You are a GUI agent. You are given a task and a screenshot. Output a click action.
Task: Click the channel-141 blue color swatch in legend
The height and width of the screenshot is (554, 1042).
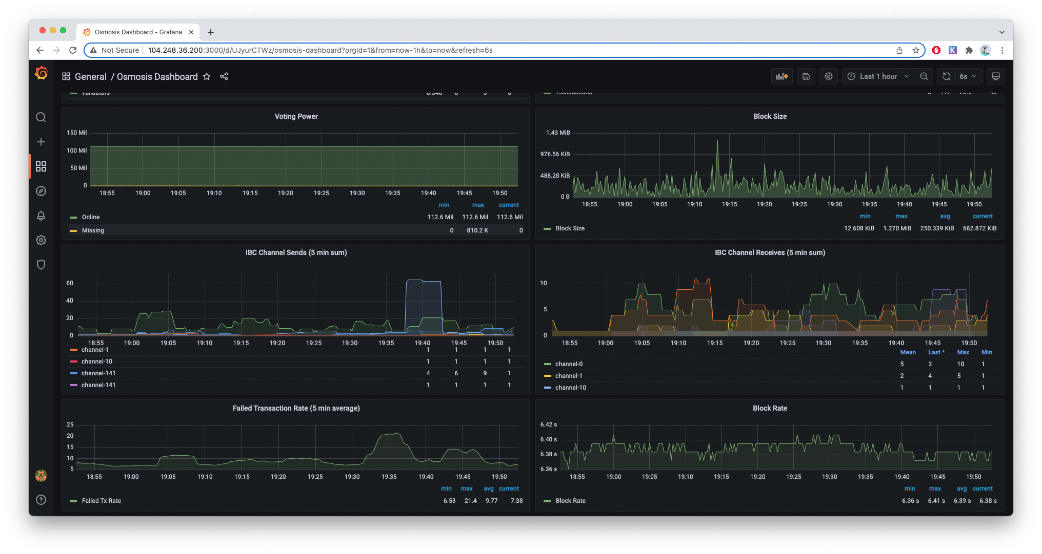74,373
